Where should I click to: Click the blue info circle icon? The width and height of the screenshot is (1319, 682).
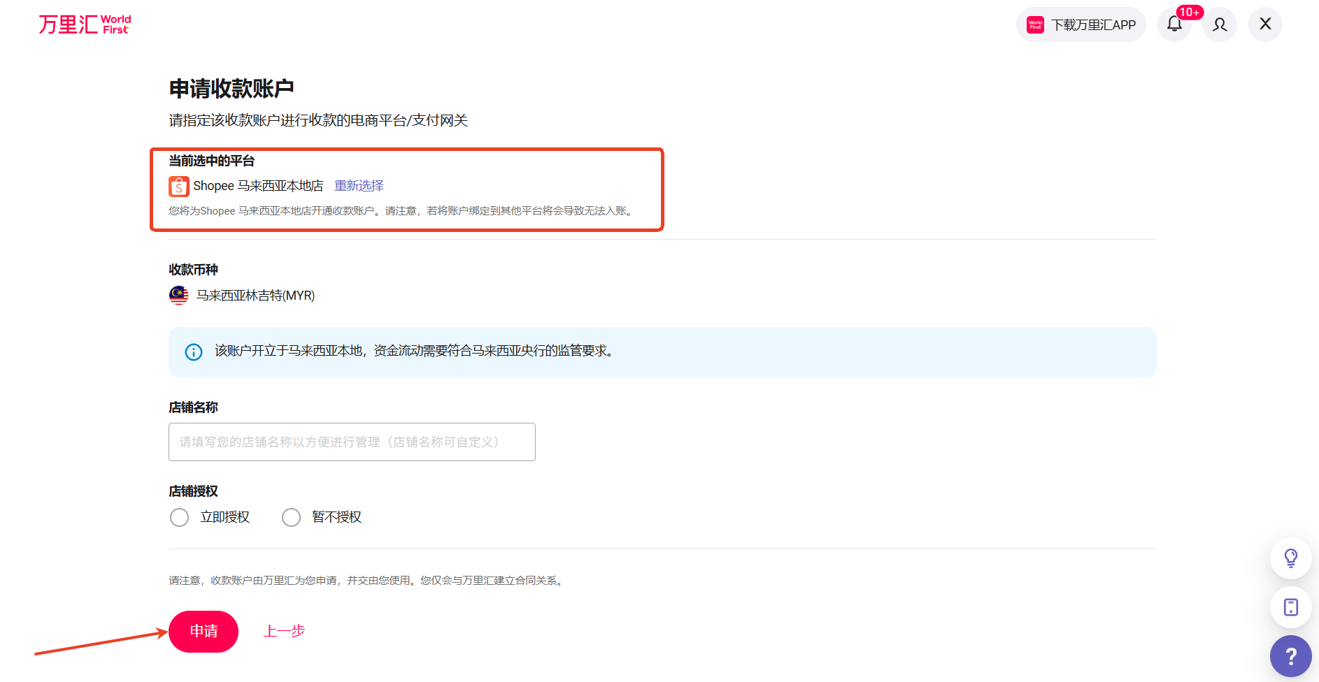194,351
